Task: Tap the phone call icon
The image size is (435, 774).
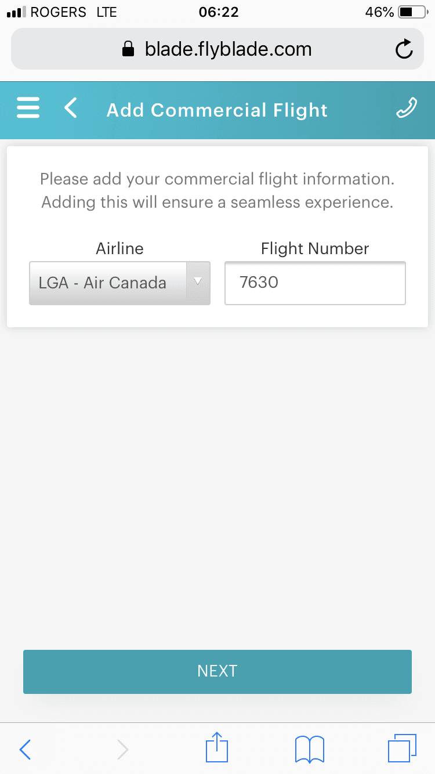Action: (406, 108)
